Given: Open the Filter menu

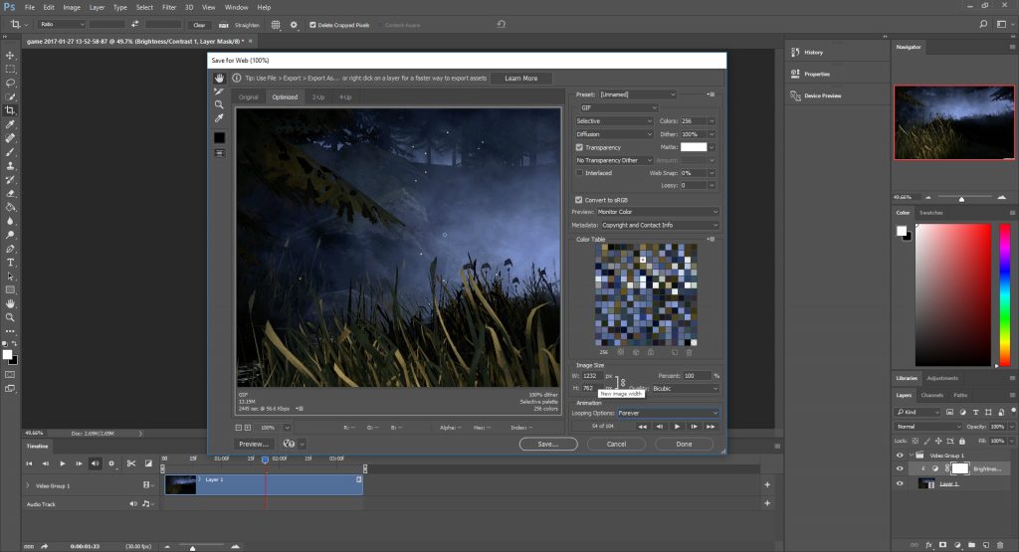Looking at the screenshot, I should click(x=169, y=7).
